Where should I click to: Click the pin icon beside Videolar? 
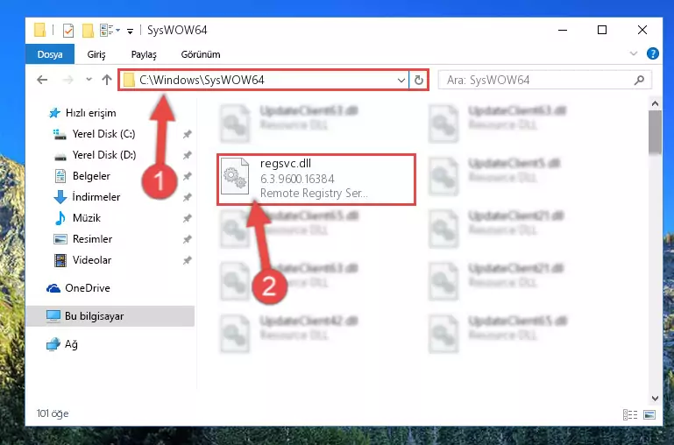coord(187,261)
